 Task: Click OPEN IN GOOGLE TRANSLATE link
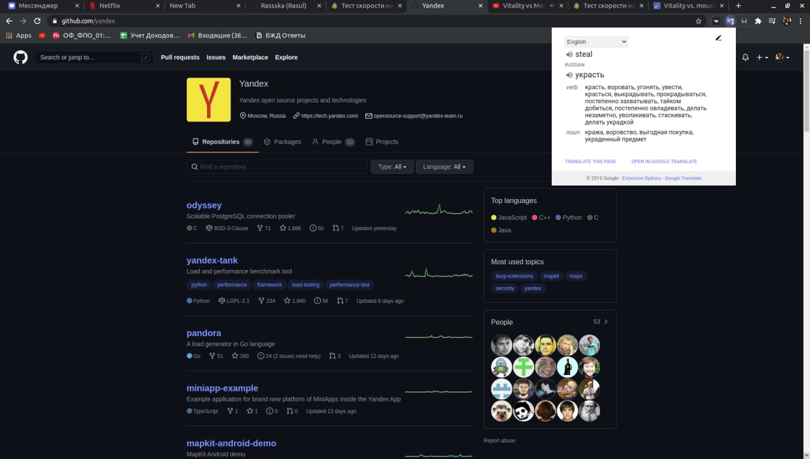pos(664,162)
